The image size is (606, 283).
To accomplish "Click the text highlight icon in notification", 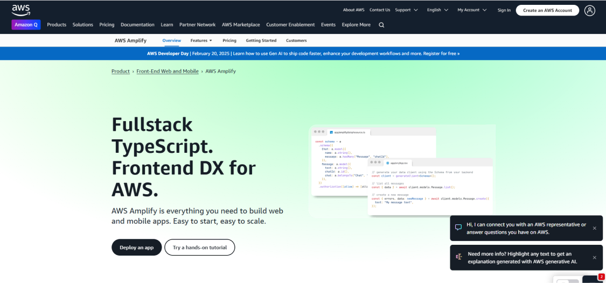I will pyautogui.click(x=458, y=257).
